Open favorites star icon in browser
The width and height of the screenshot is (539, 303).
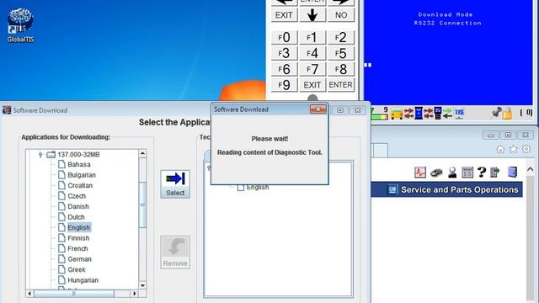514,149
